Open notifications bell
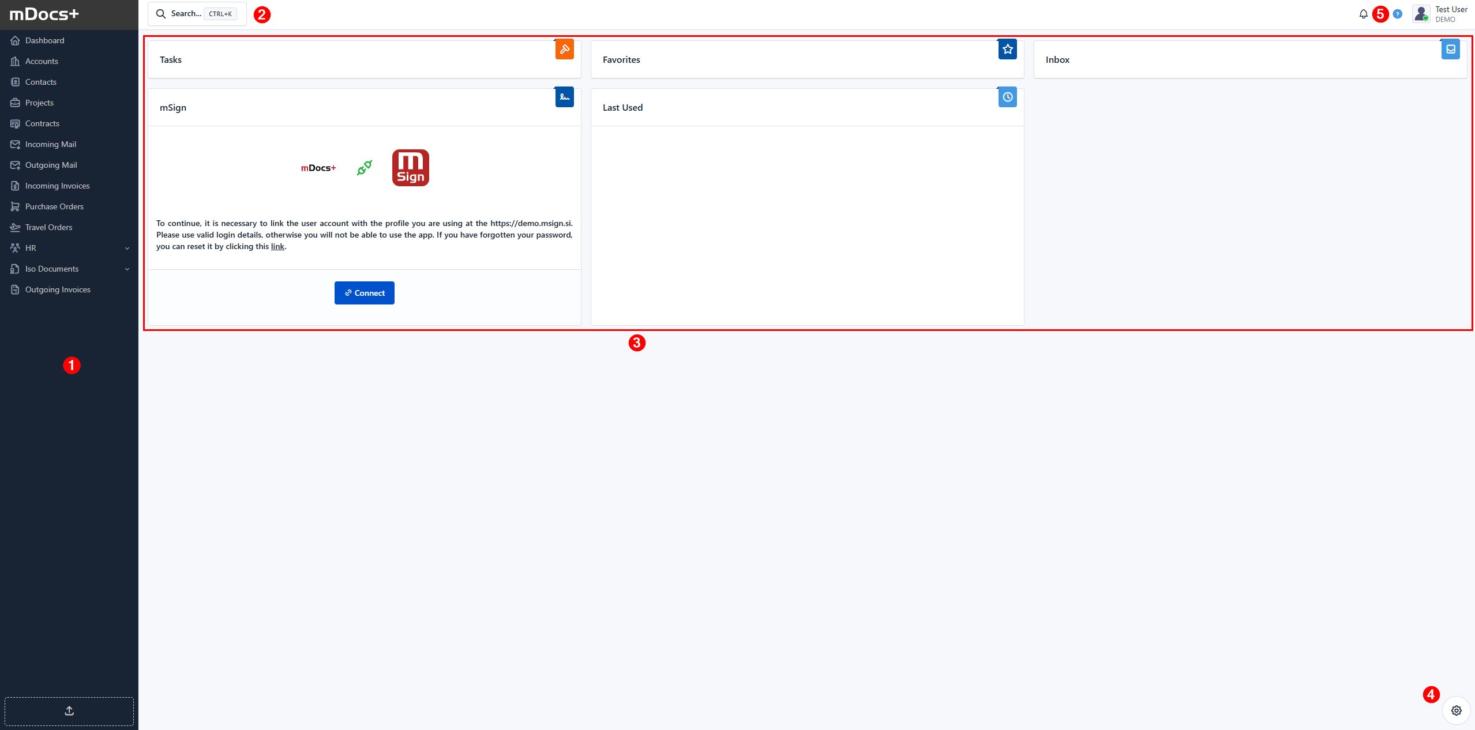The width and height of the screenshot is (1475, 730). 1363,14
